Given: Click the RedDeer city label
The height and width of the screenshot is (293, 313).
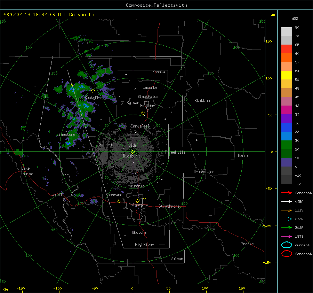Looking at the screenshot, I should [x=147, y=106].
